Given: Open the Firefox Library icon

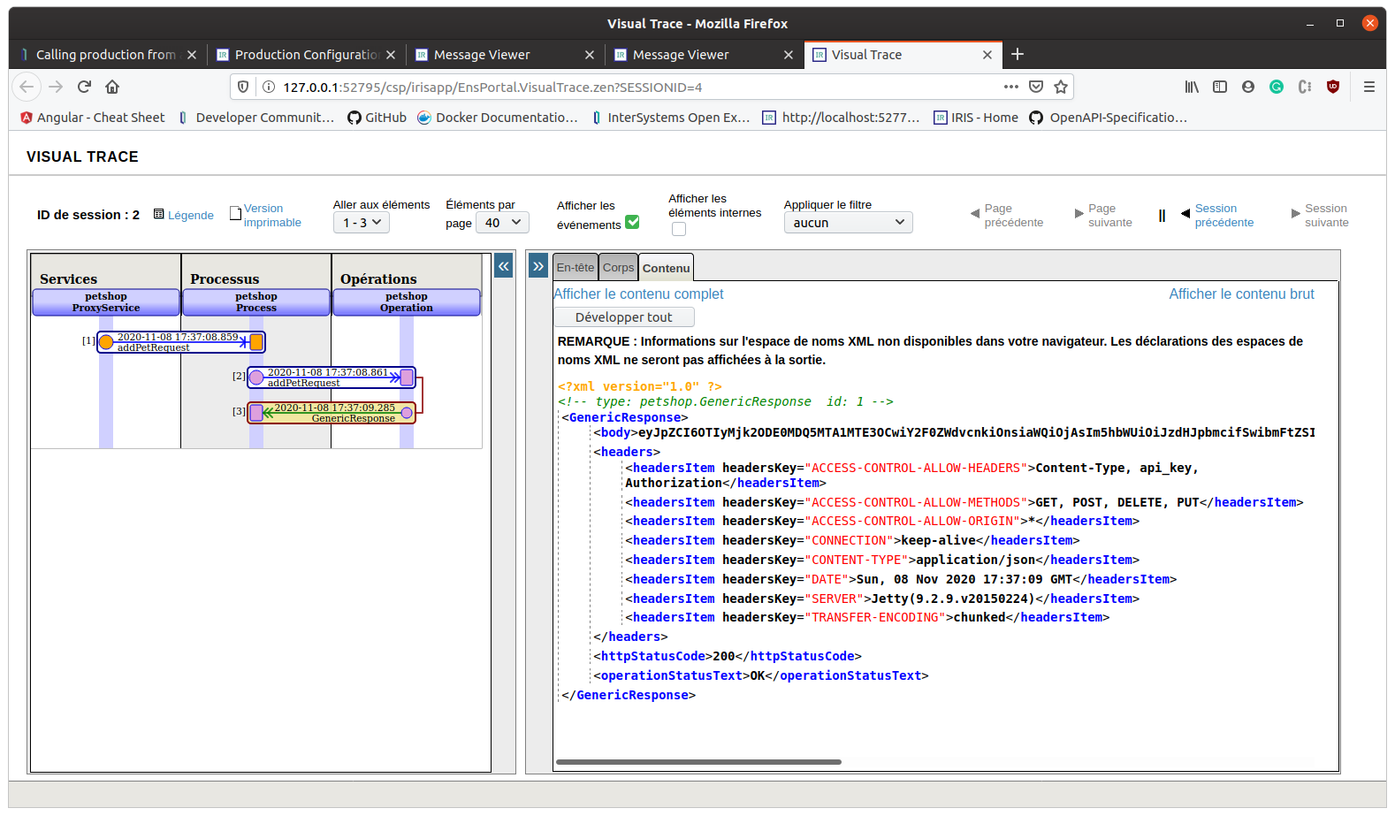Looking at the screenshot, I should (1192, 87).
